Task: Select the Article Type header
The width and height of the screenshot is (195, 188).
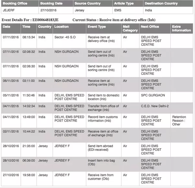Action: coord(128,3)
